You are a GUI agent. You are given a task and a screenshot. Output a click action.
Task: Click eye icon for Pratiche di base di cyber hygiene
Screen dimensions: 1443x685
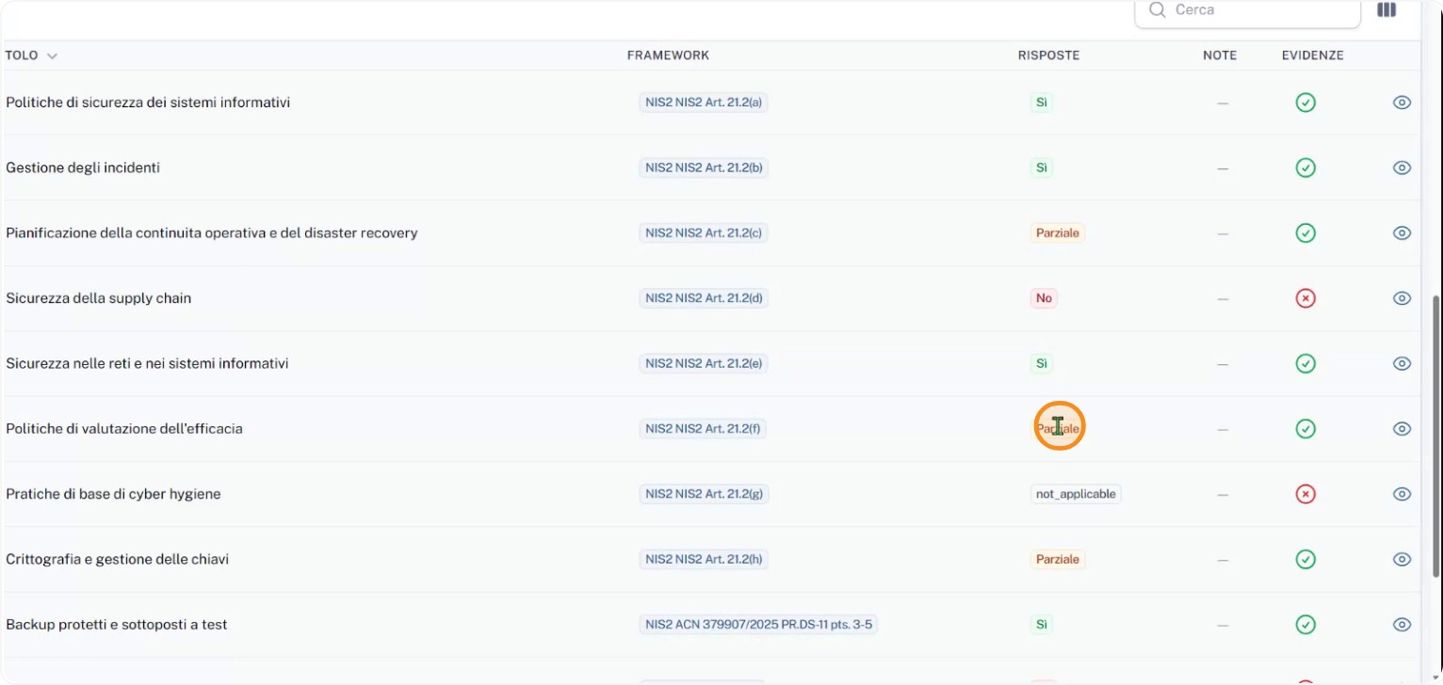click(x=1402, y=494)
